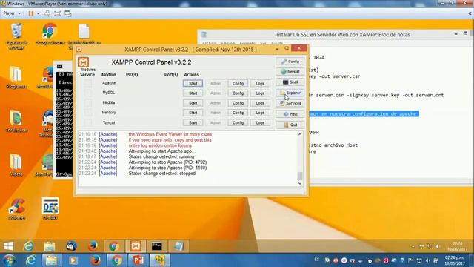Open the host Windows 7 Start orb

point(9,260)
